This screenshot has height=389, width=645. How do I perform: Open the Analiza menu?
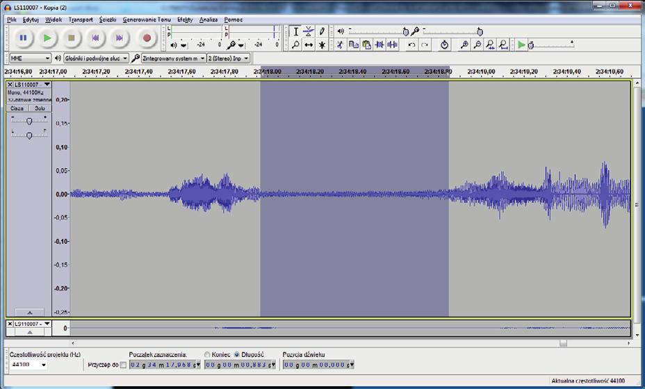point(209,19)
